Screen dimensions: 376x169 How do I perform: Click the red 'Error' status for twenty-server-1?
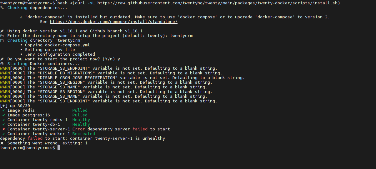click(78, 129)
